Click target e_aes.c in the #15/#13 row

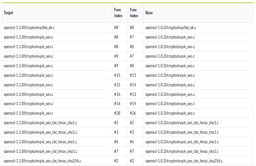[x=28, y=75]
